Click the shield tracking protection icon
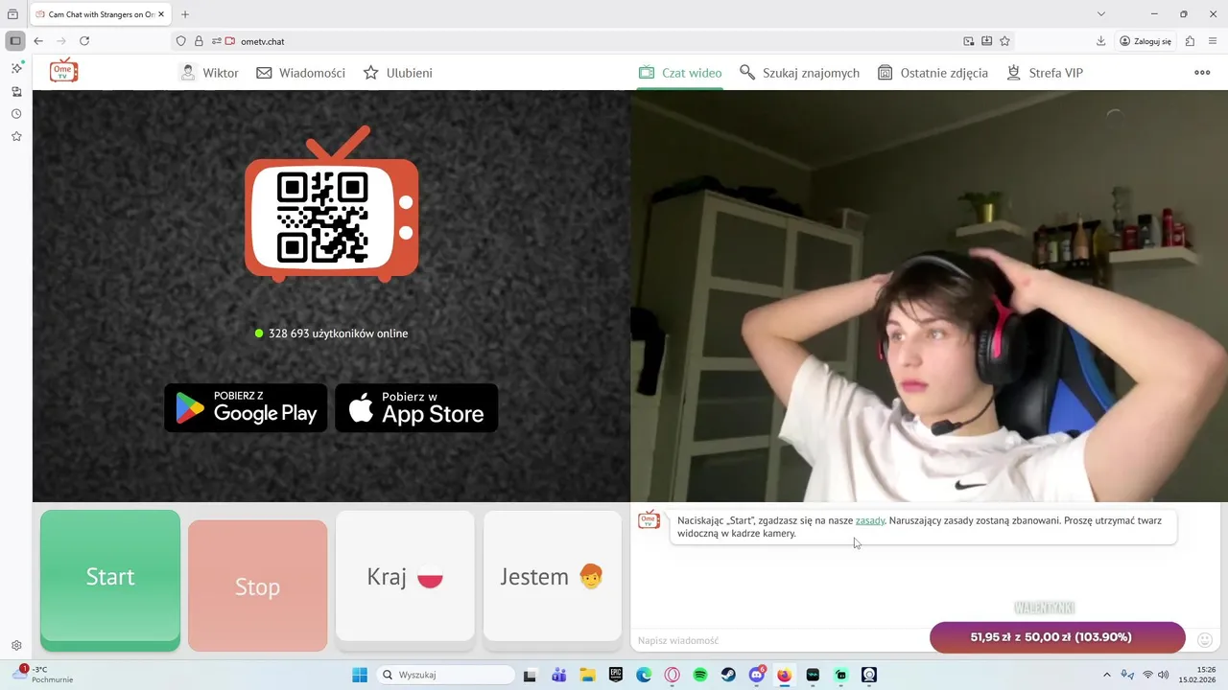This screenshot has height=690, width=1228. click(x=181, y=41)
